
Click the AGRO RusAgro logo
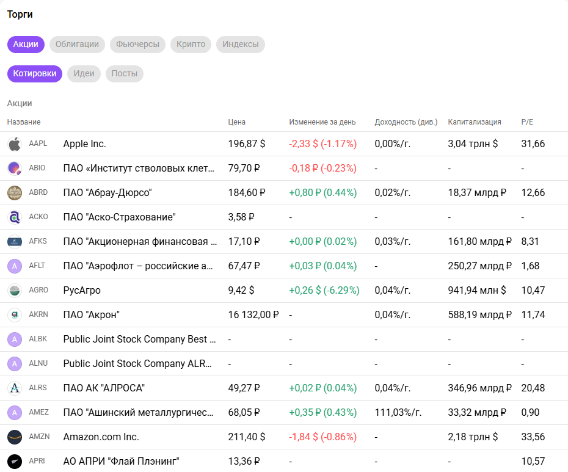[15, 290]
